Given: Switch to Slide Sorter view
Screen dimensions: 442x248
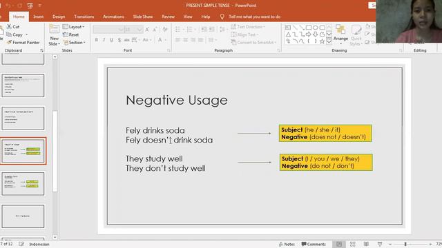Looking at the screenshot, I should point(353,244).
